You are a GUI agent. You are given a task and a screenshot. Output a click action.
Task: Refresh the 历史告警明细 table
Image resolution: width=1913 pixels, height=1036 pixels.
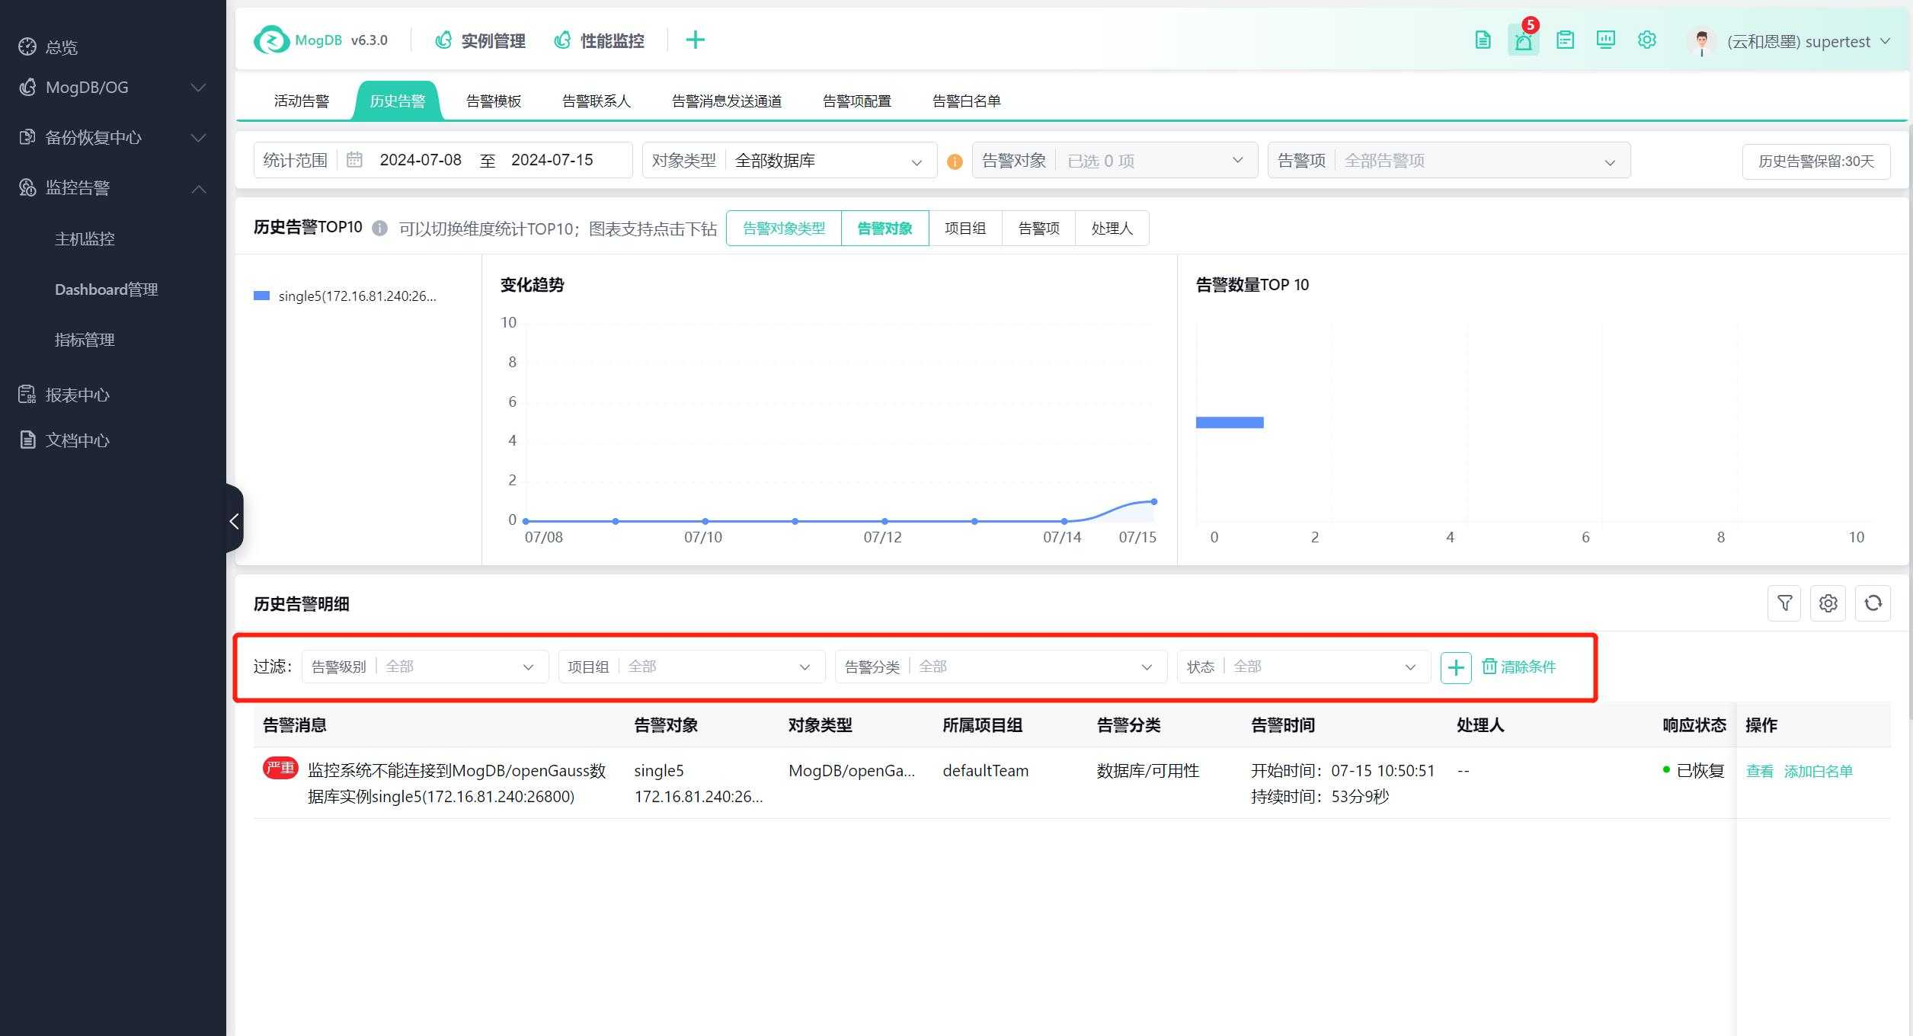tap(1873, 603)
